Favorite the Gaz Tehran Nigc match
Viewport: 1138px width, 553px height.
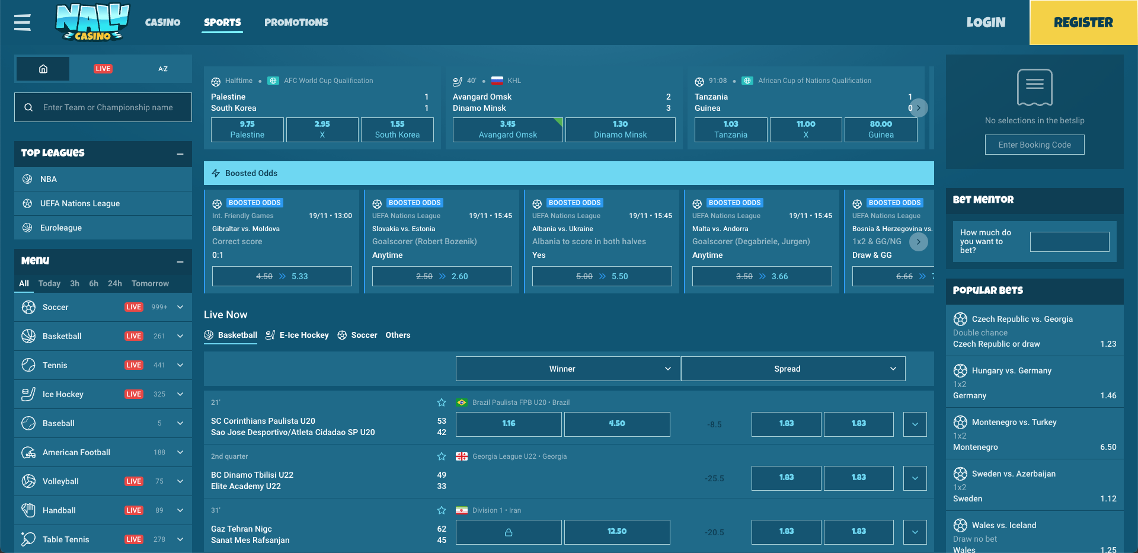click(441, 510)
